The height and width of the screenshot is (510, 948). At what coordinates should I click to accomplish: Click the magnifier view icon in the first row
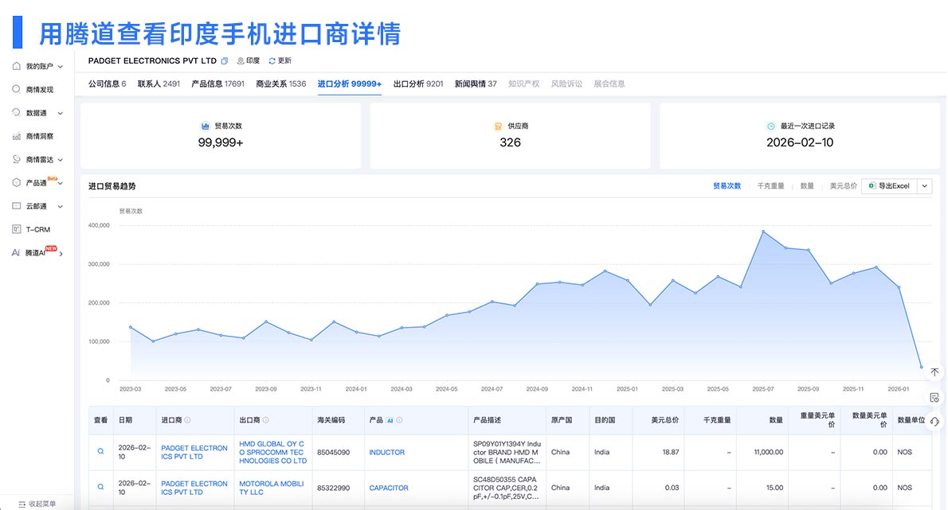click(100, 451)
